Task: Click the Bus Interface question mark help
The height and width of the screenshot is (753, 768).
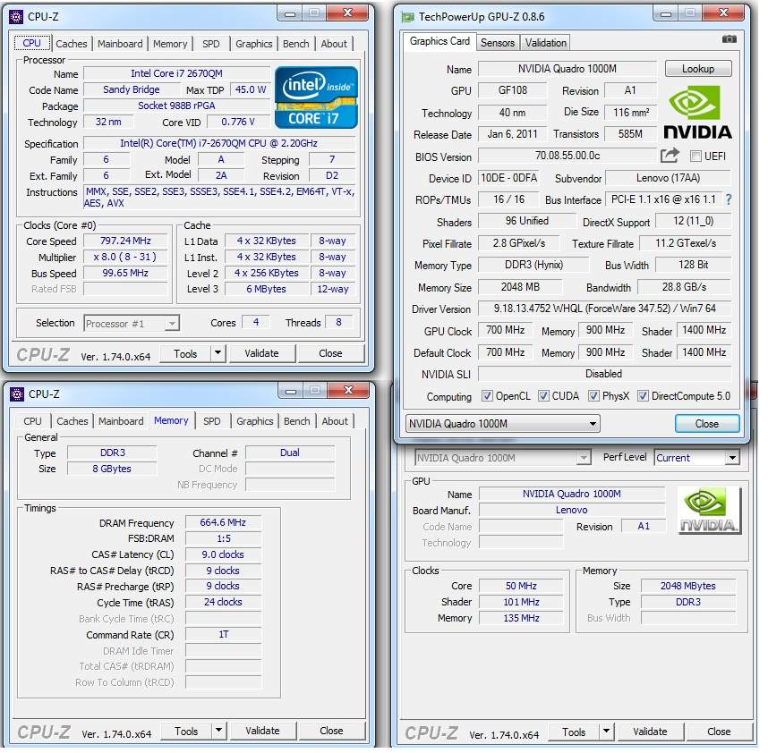Action: pos(729,199)
